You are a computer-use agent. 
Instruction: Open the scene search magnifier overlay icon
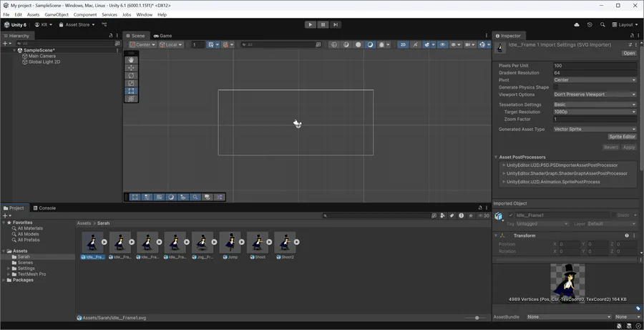point(195,198)
